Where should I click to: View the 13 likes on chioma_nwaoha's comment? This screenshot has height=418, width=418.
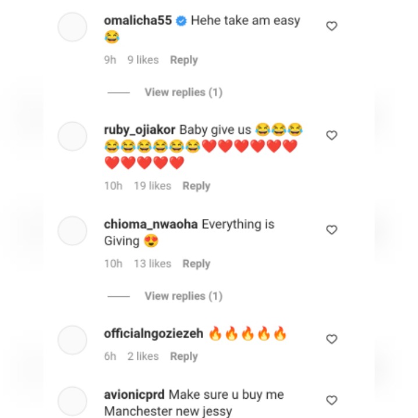pos(152,264)
